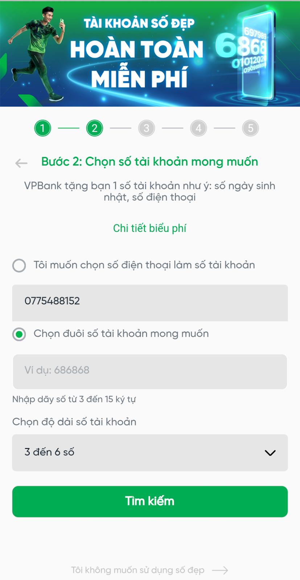300x580 pixels.
Task: Select phone number as account number option
Action: click(x=19, y=265)
